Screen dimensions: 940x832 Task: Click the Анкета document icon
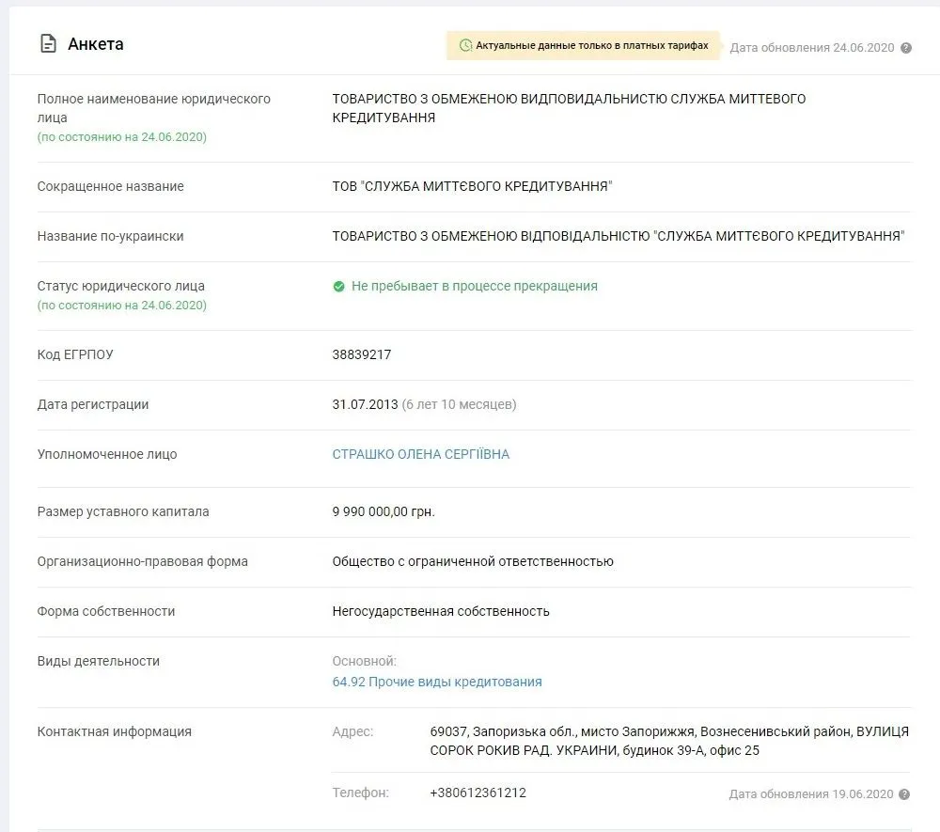tap(47, 44)
